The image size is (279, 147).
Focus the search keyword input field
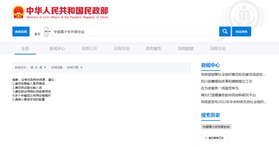click(x=135, y=31)
